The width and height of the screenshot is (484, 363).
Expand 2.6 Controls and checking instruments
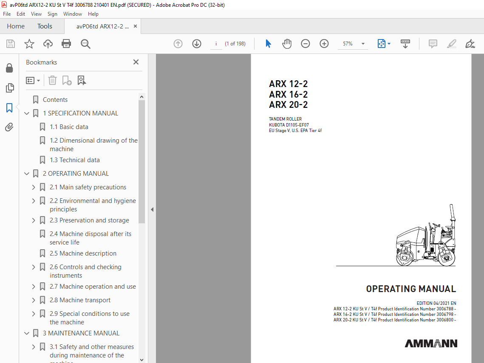pos(34,267)
